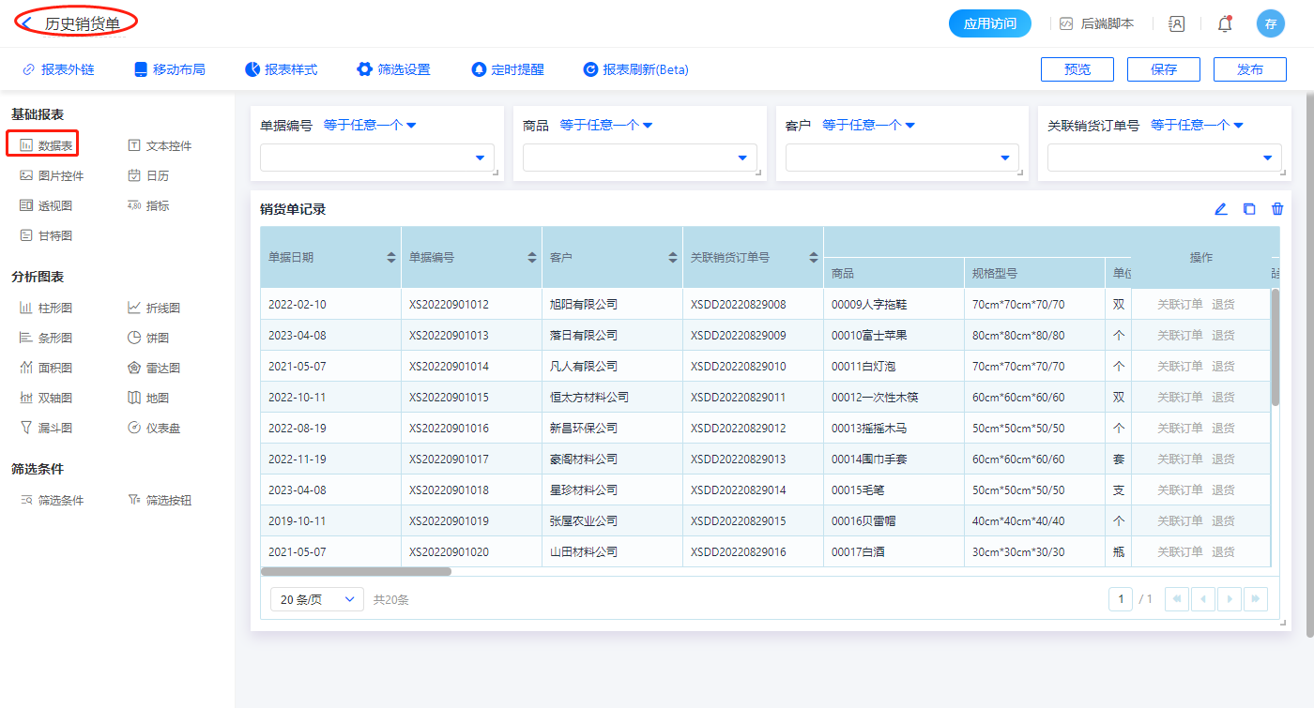Click the back arrow beside 历史销货单
The height and width of the screenshot is (708, 1314).
pos(28,23)
